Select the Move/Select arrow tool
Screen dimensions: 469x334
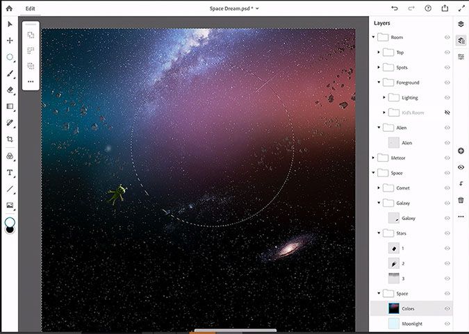(x=10, y=24)
